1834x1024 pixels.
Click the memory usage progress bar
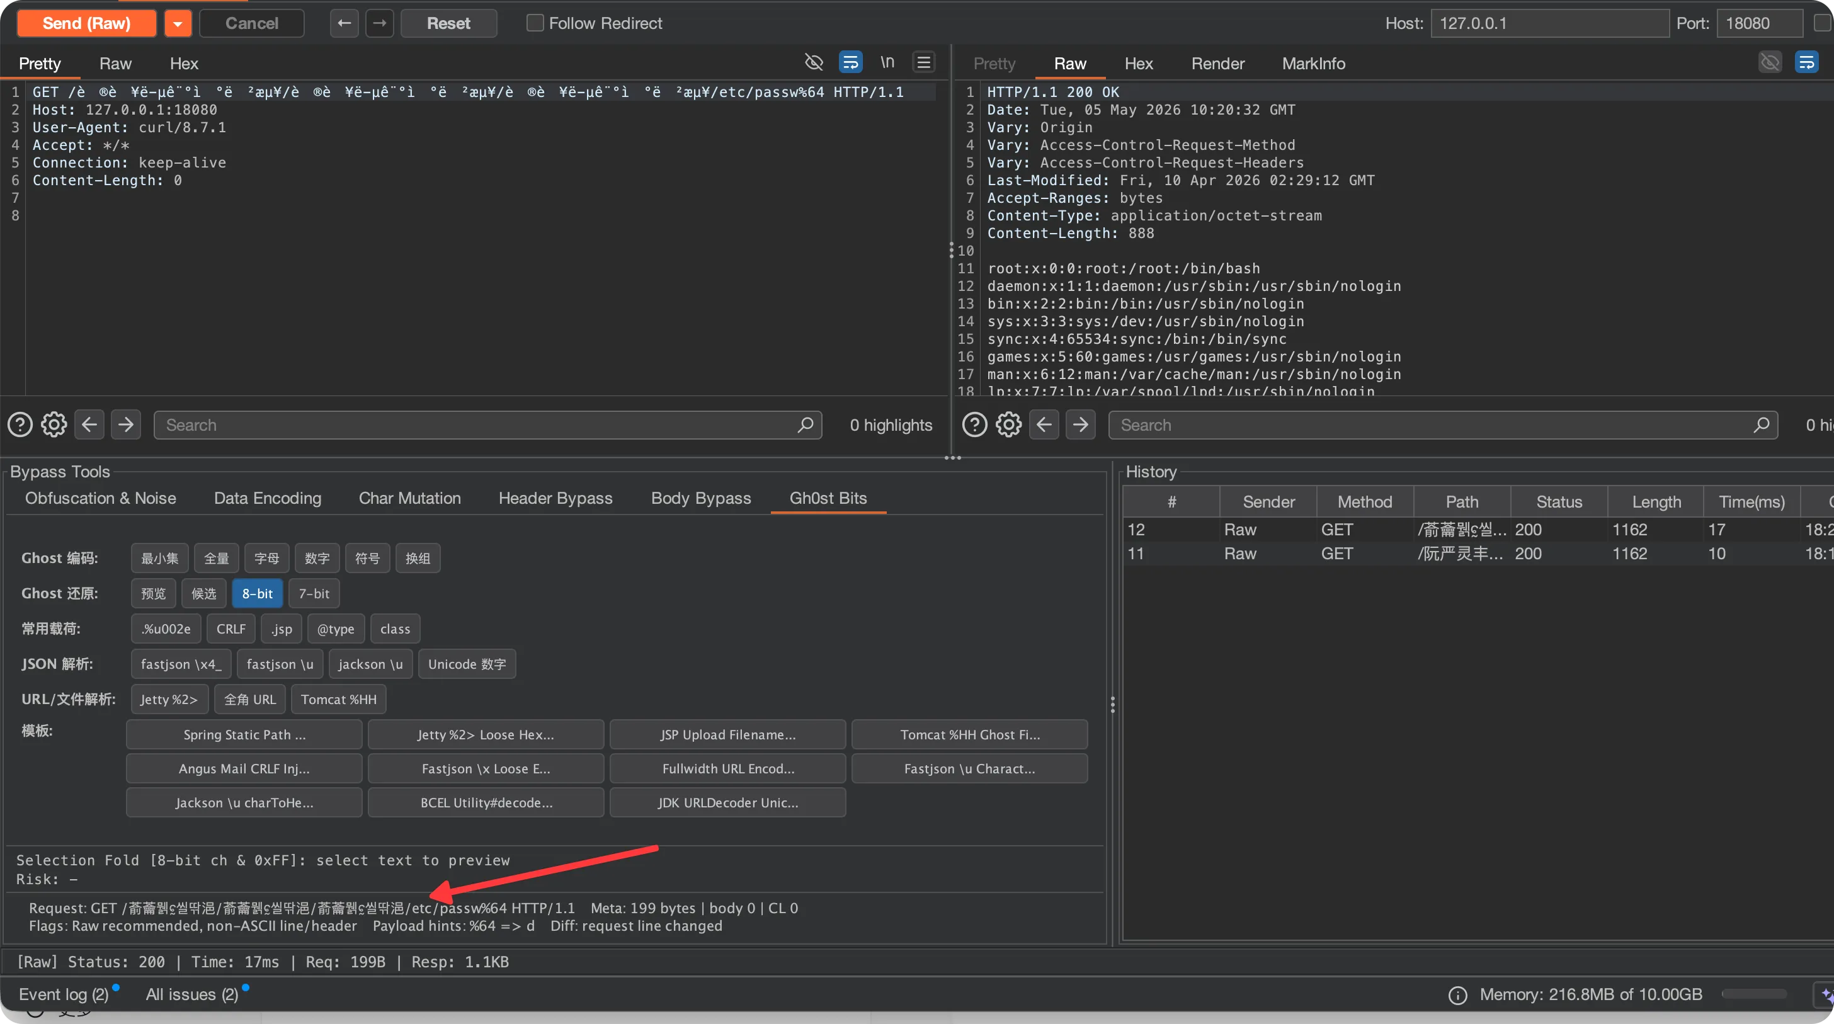pos(1754,994)
